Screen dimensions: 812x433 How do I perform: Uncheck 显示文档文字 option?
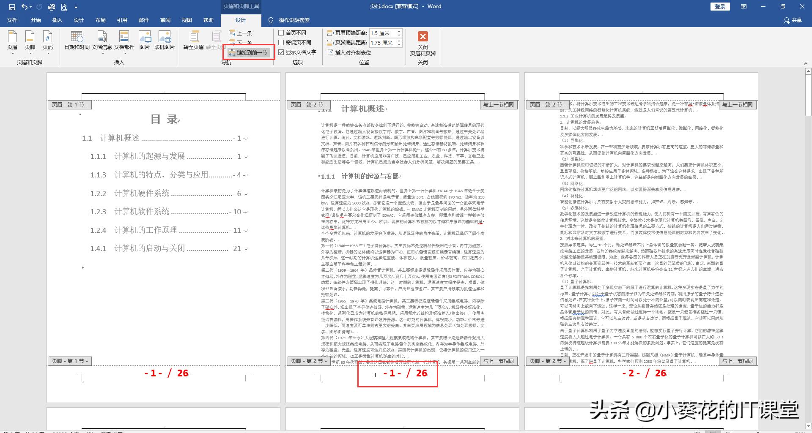(x=281, y=52)
